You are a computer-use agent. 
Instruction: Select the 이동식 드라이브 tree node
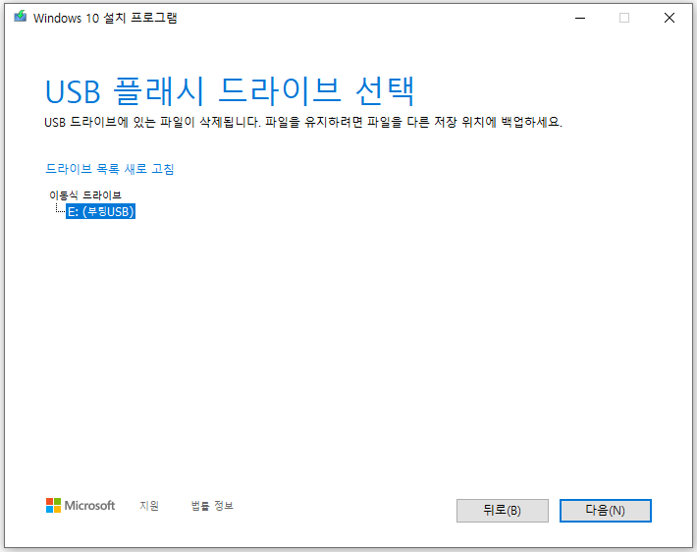pos(85,194)
